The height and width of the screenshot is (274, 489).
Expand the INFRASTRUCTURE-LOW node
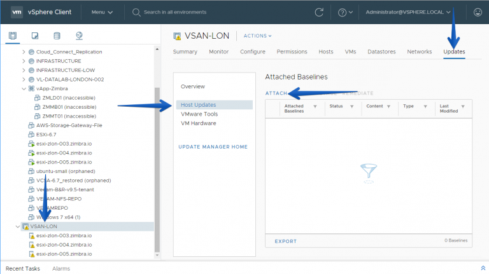24,71
